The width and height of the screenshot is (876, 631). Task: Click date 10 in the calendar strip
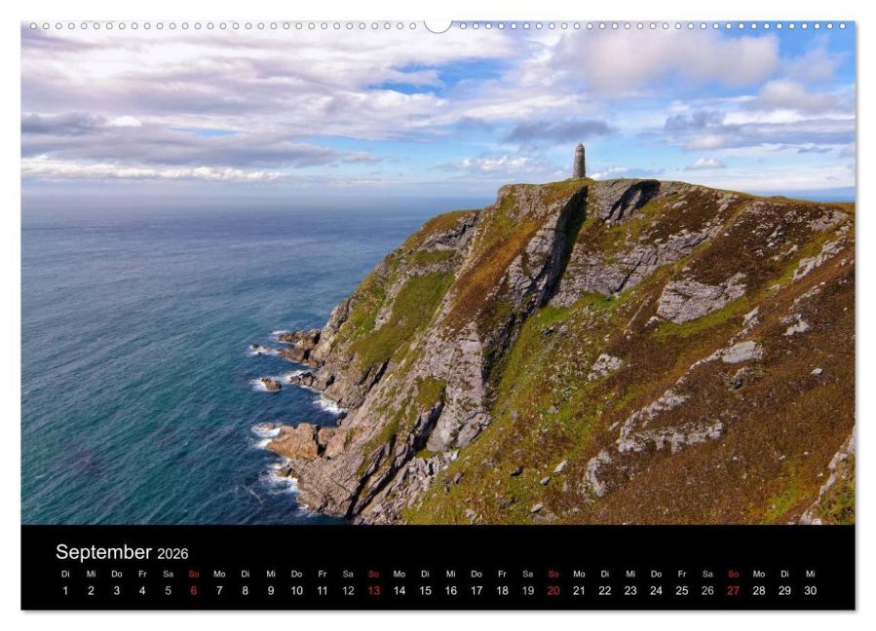point(296,590)
